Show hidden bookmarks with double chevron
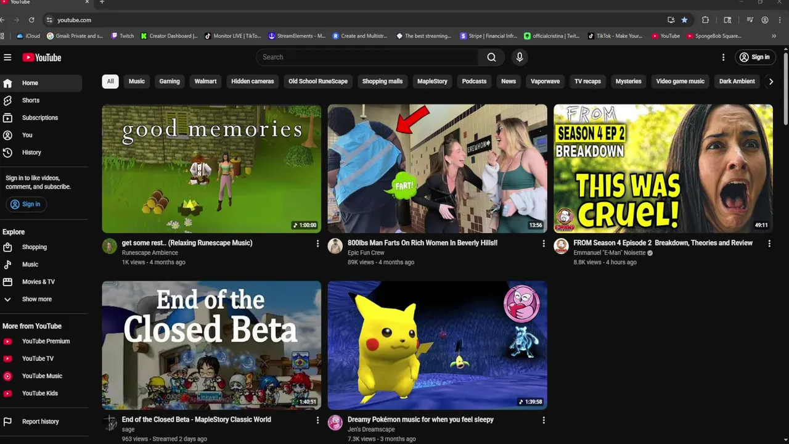 click(x=774, y=36)
